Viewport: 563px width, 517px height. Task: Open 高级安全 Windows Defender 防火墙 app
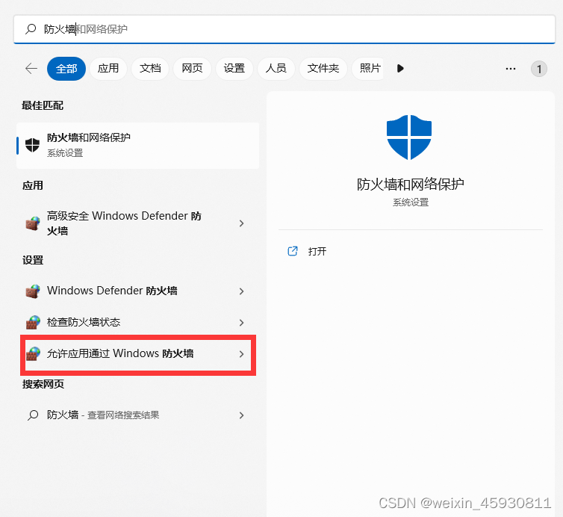point(138,223)
